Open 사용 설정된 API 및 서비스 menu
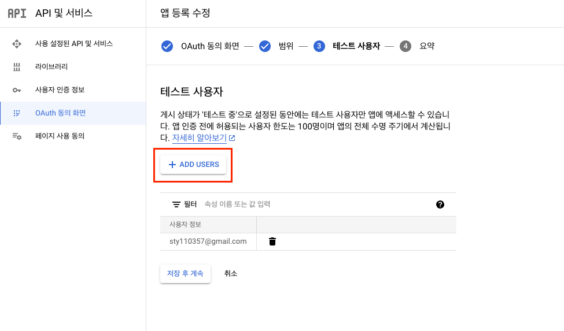The height and width of the screenshot is (331, 564). point(73,44)
